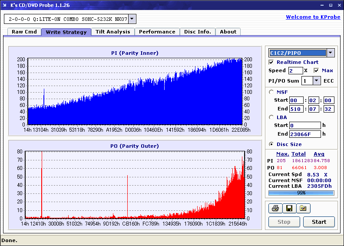Click the save floppy disk icon
344x246 pixels.
click(289, 208)
